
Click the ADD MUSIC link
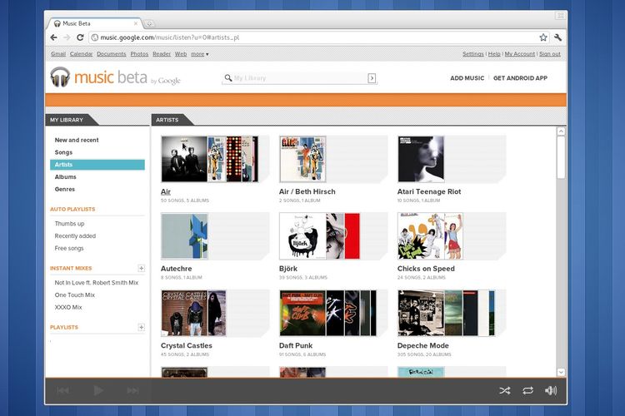(467, 78)
